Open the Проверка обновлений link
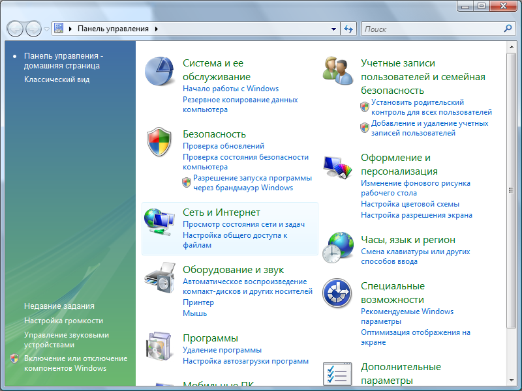The height and width of the screenshot is (391, 522). [223, 146]
